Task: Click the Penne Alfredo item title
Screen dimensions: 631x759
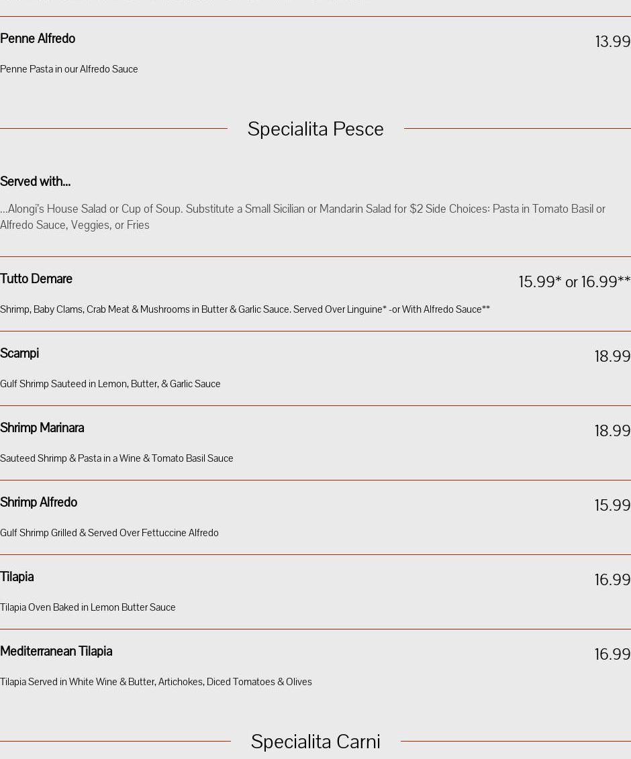Action: (38, 39)
